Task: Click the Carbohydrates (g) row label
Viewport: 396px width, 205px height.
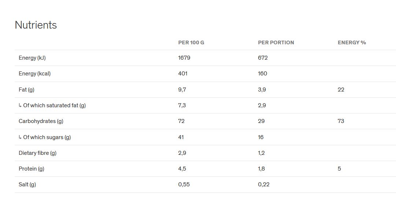Action: (x=41, y=121)
